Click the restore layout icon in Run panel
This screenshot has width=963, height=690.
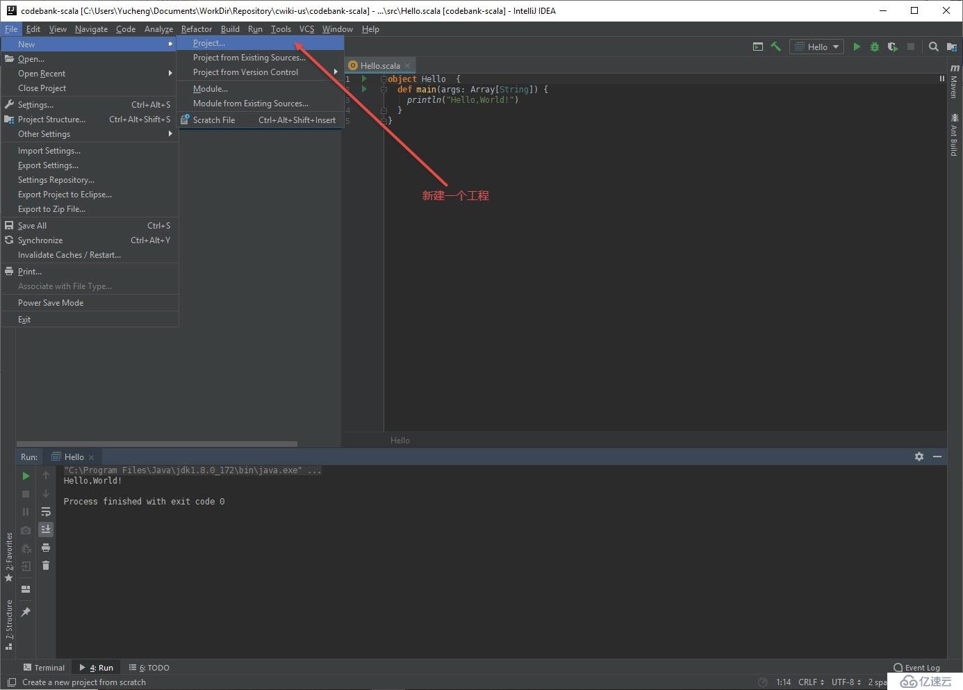point(26,589)
